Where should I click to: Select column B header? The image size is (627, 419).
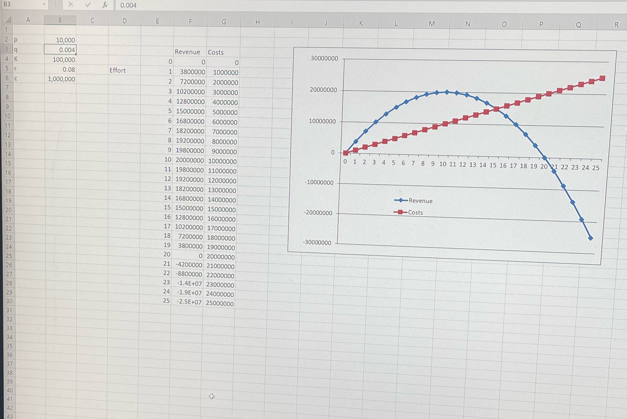[60, 20]
